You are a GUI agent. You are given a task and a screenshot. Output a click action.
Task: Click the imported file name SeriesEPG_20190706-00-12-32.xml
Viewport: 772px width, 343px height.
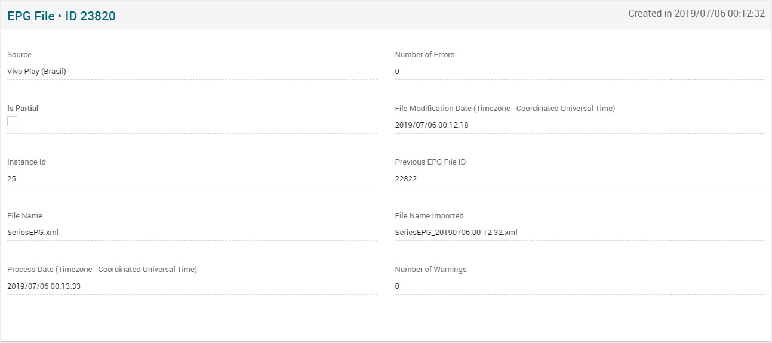coord(456,233)
